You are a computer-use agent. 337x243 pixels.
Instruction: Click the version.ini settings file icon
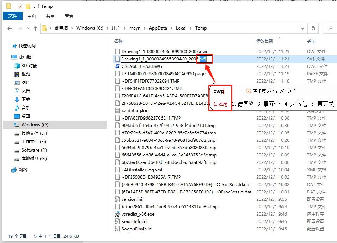tap(117, 199)
